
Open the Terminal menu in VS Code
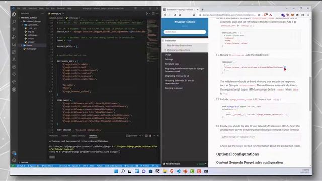61,8
